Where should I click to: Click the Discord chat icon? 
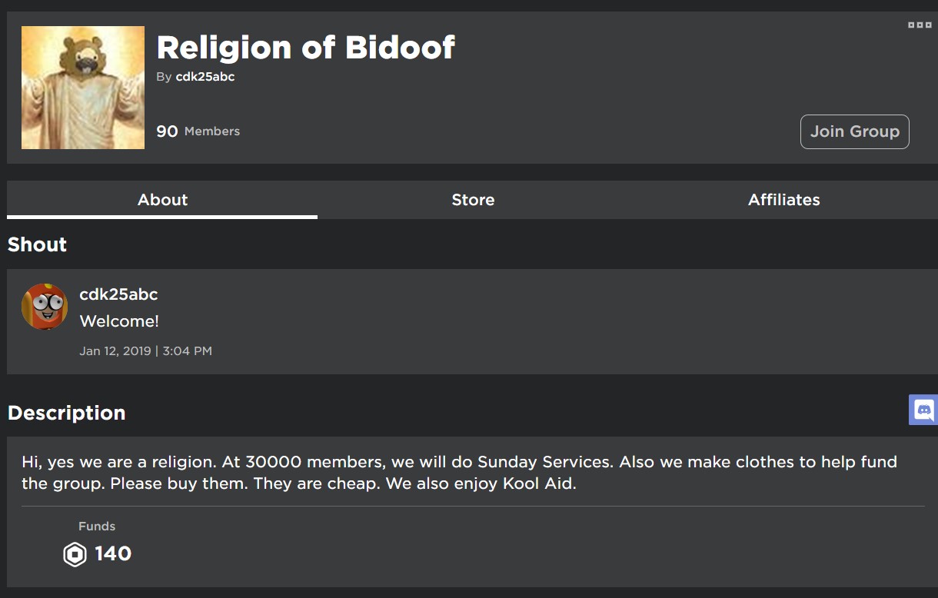pyautogui.click(x=923, y=410)
